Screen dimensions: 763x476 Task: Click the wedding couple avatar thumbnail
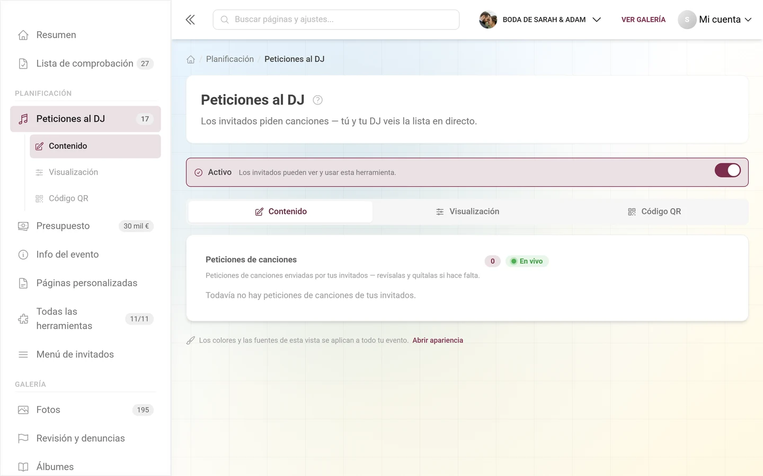(x=488, y=20)
